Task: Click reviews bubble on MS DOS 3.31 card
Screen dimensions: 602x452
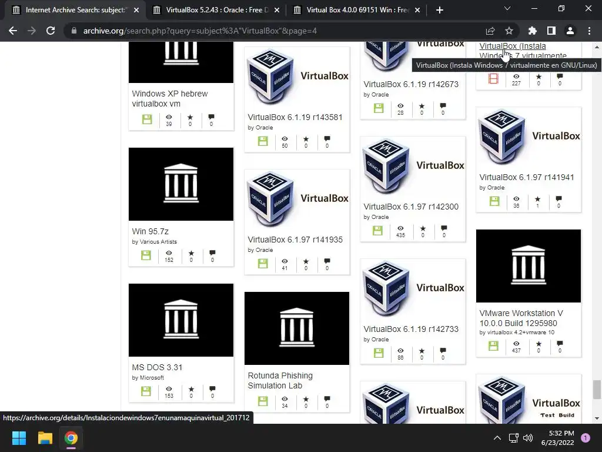Action: pyautogui.click(x=212, y=388)
